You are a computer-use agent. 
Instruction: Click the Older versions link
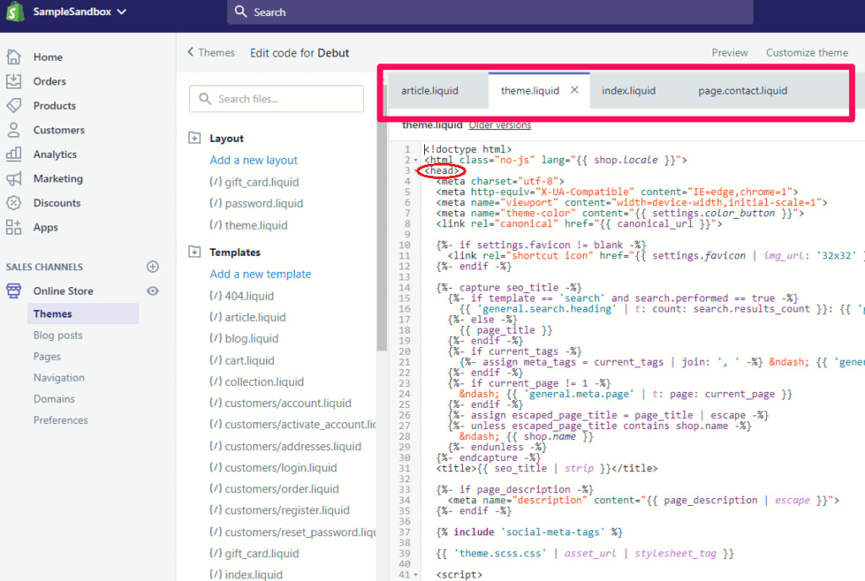click(x=500, y=125)
